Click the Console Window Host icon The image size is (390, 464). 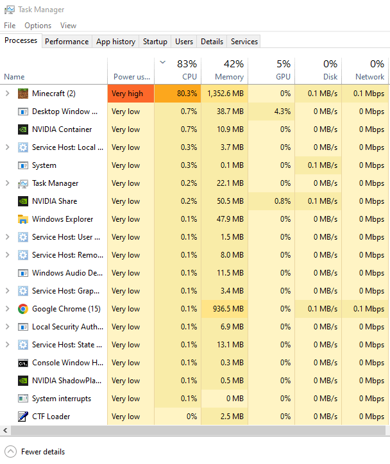point(23,363)
